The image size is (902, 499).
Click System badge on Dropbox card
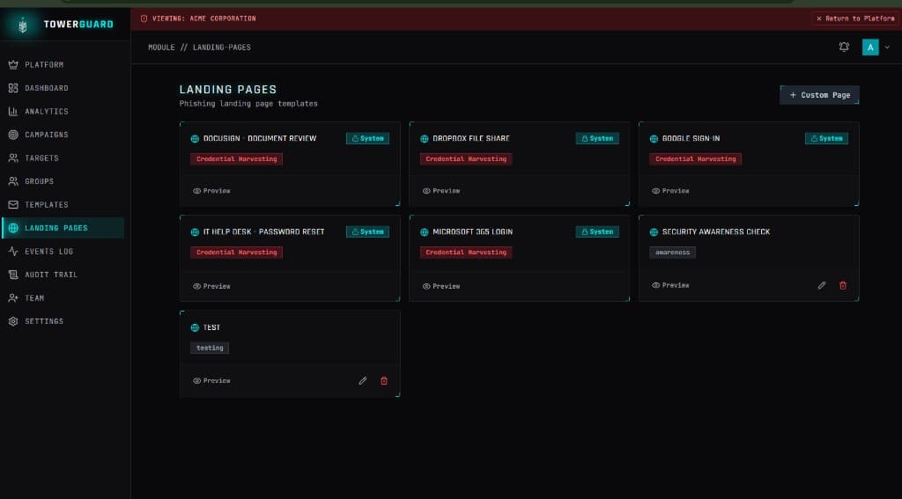pos(597,138)
